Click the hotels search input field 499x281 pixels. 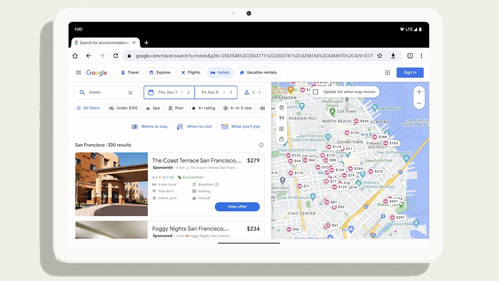click(x=107, y=92)
